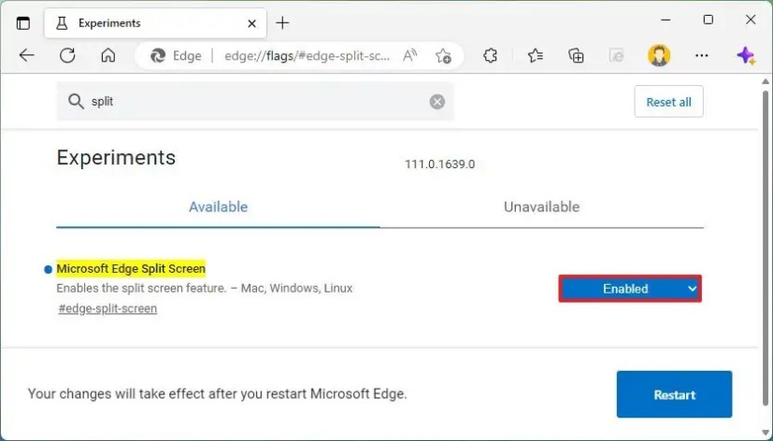This screenshot has width=773, height=441.
Task: Go back using the back arrow
Action: click(x=26, y=56)
